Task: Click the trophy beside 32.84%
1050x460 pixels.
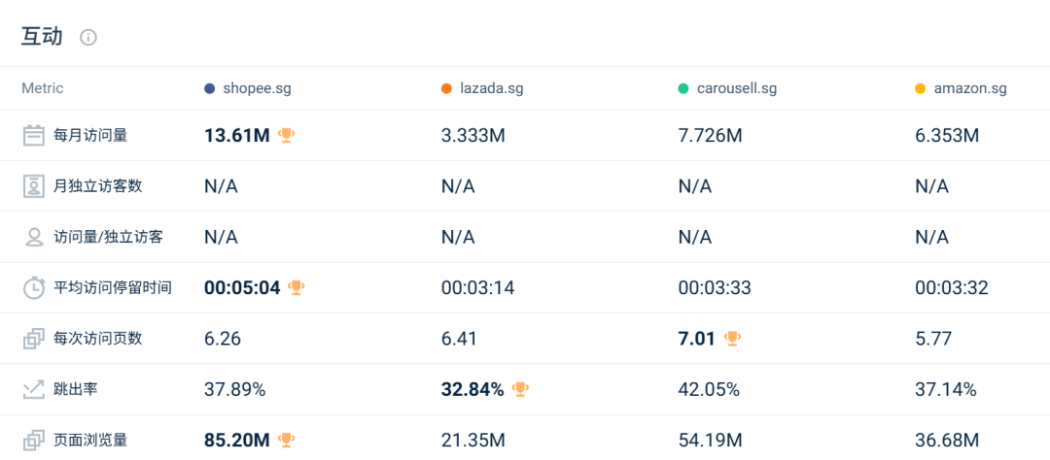Action: coord(520,389)
